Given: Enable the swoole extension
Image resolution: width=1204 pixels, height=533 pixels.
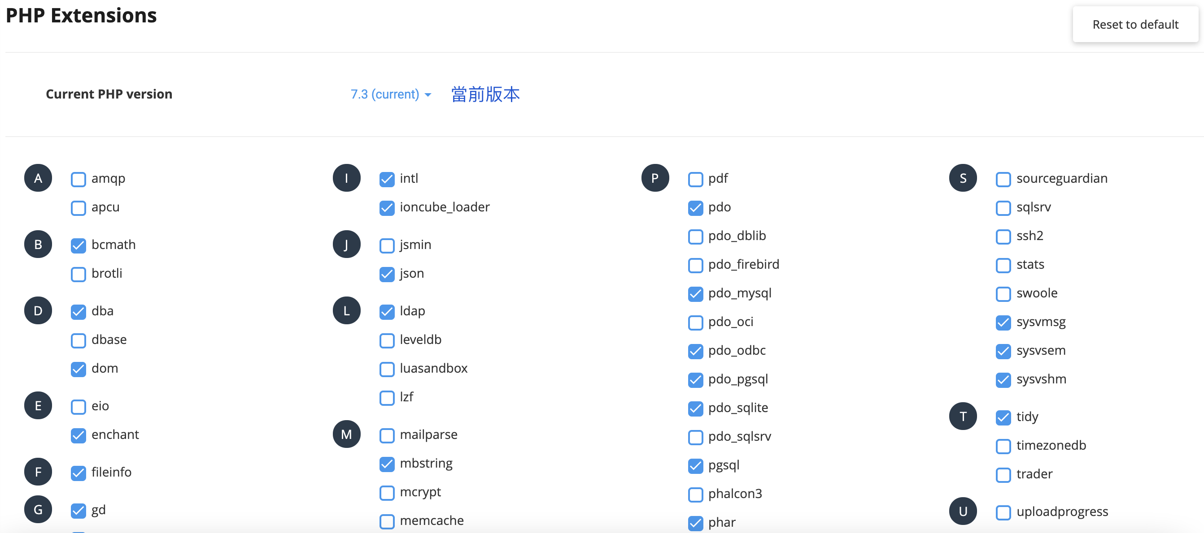Looking at the screenshot, I should pyautogui.click(x=1003, y=294).
